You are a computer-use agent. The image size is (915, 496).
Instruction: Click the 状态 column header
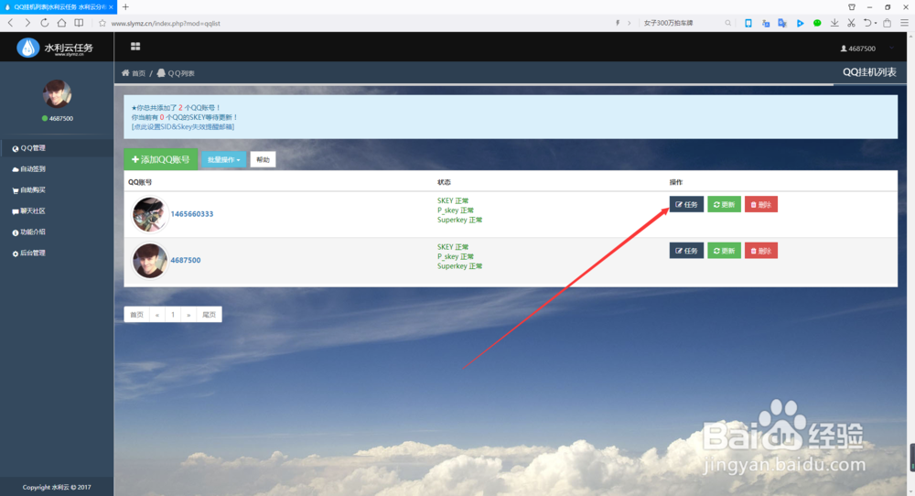(x=444, y=182)
